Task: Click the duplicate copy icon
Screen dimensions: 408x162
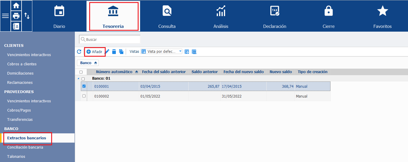Action: (121, 52)
